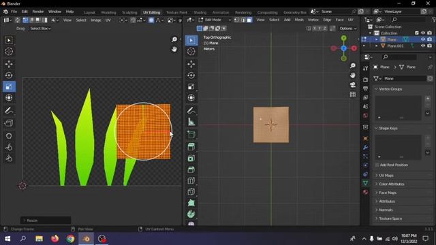The width and height of the screenshot is (436, 245).
Task: Switch to edge select mode in 3D viewport
Action: pyautogui.click(x=243, y=20)
